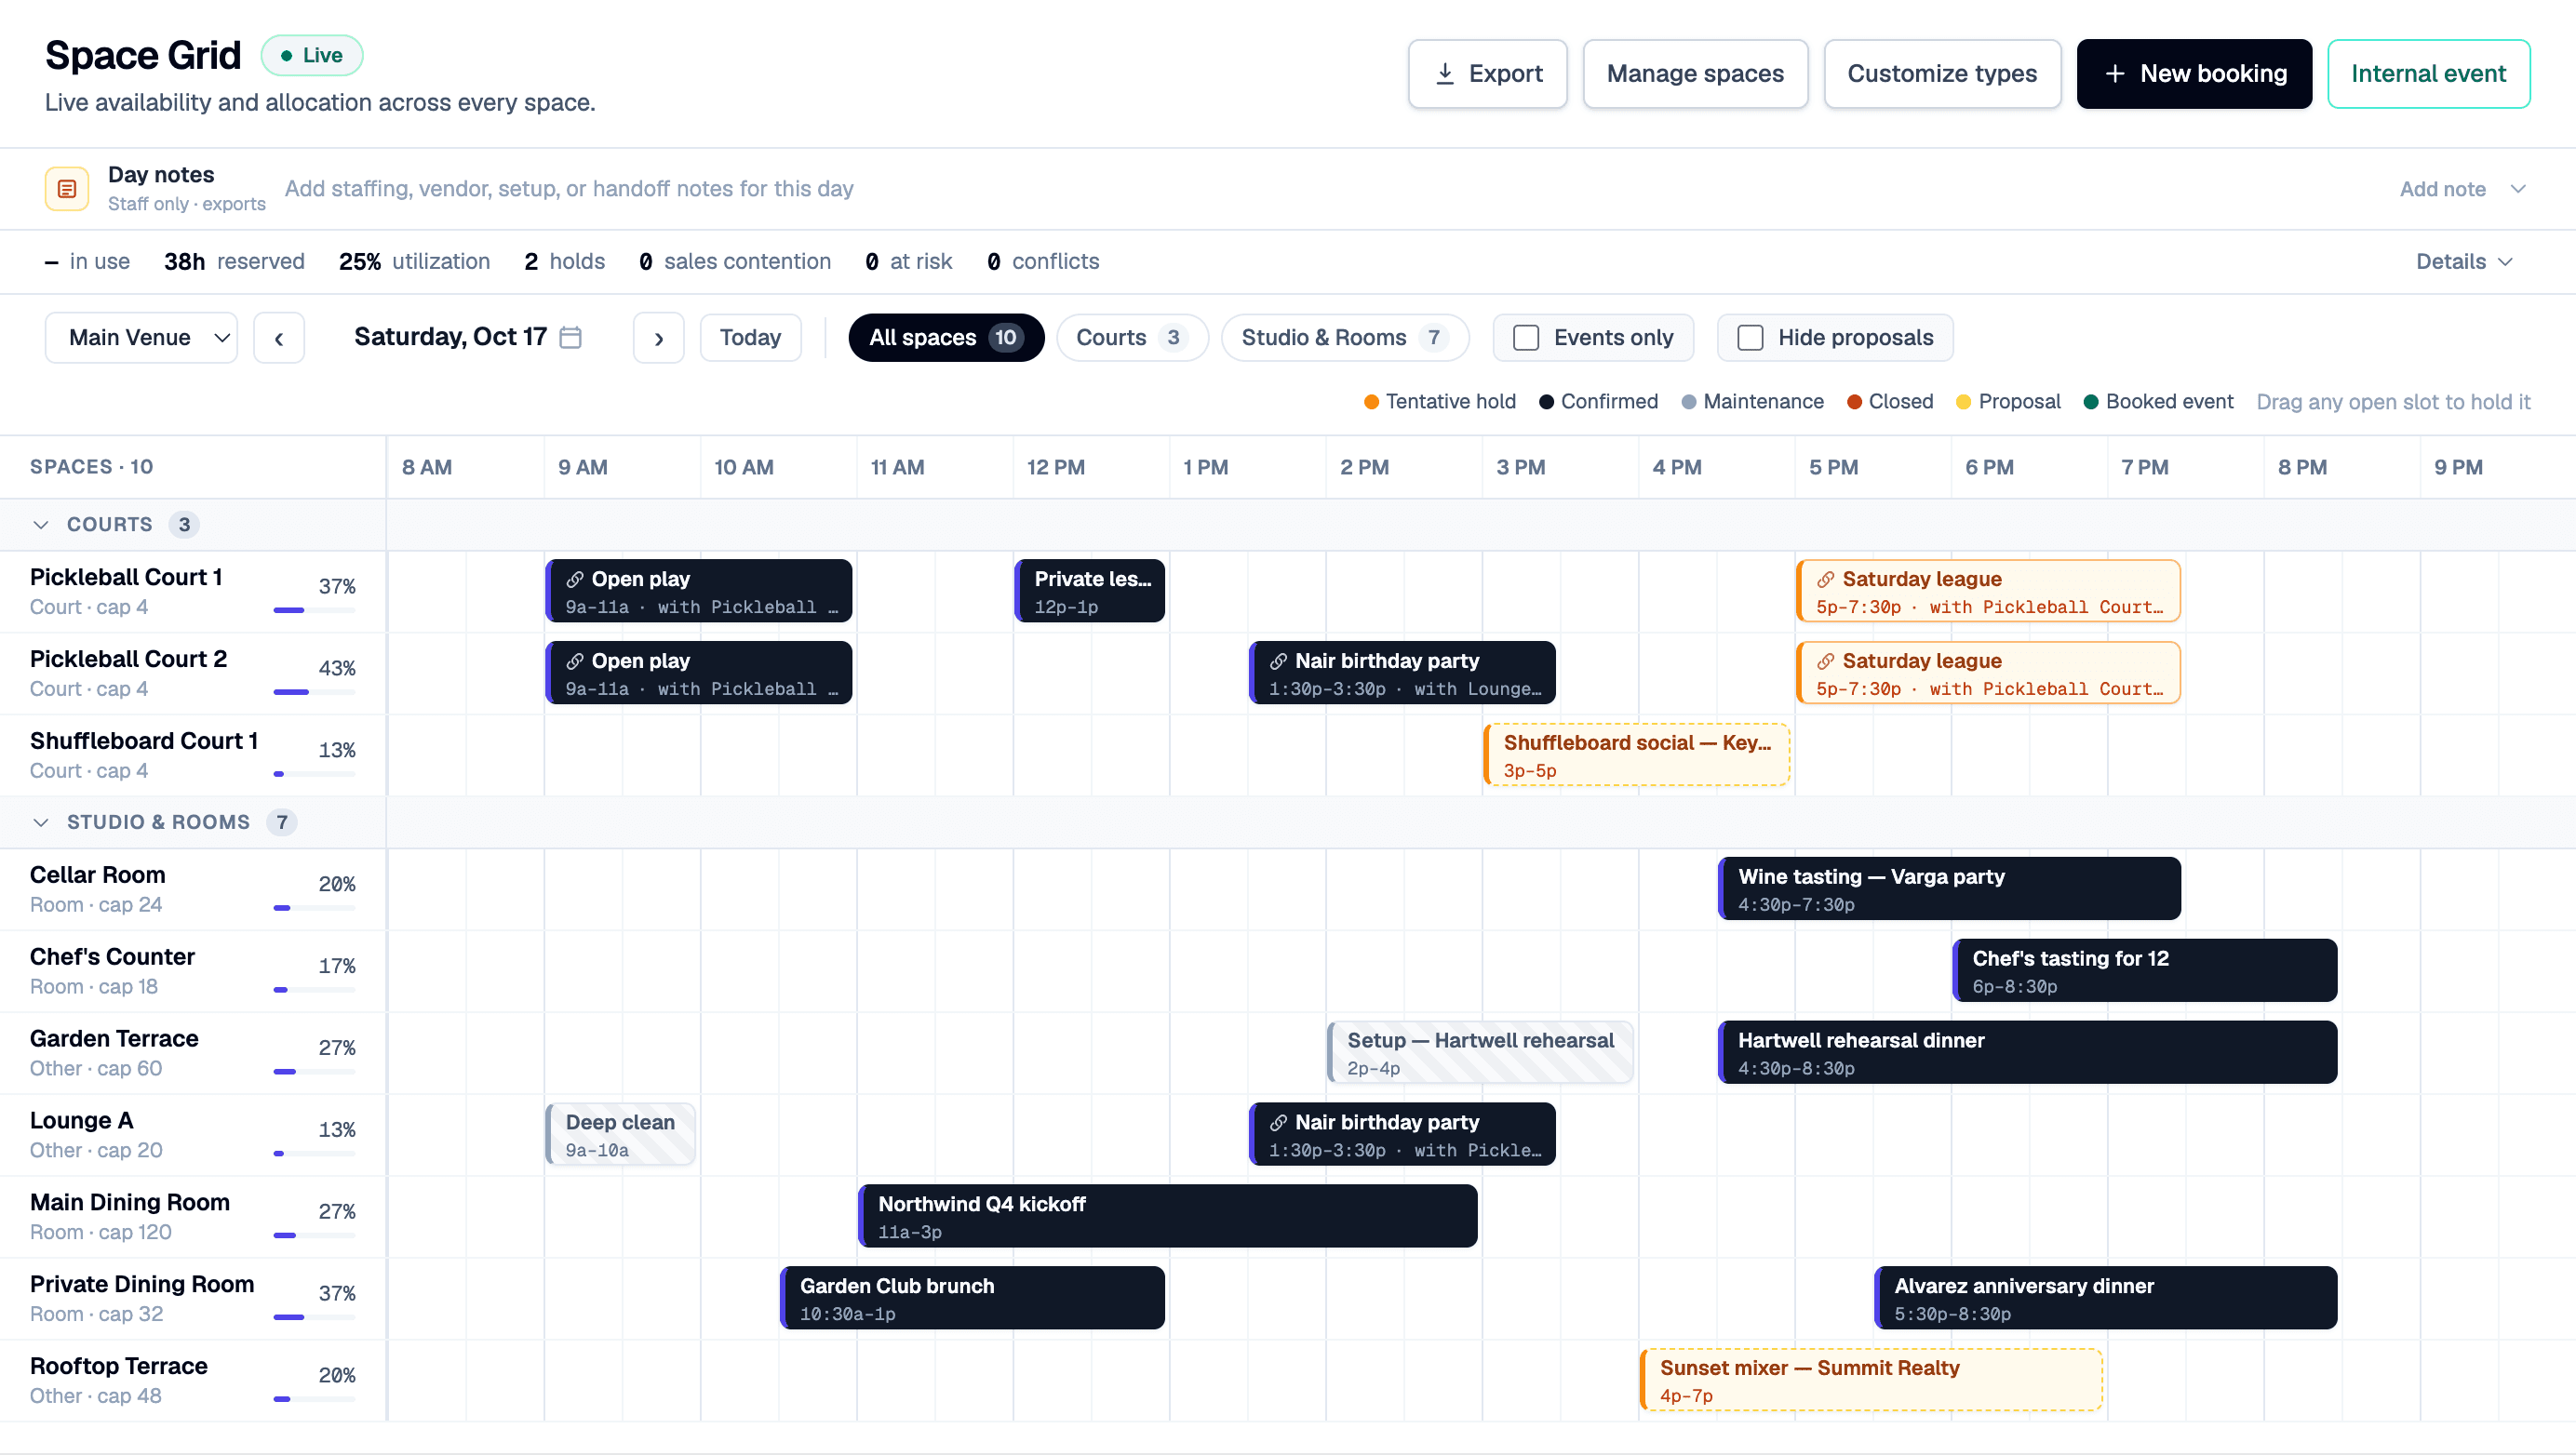
Task: Select the Cellar Room space row
Action: [192, 889]
